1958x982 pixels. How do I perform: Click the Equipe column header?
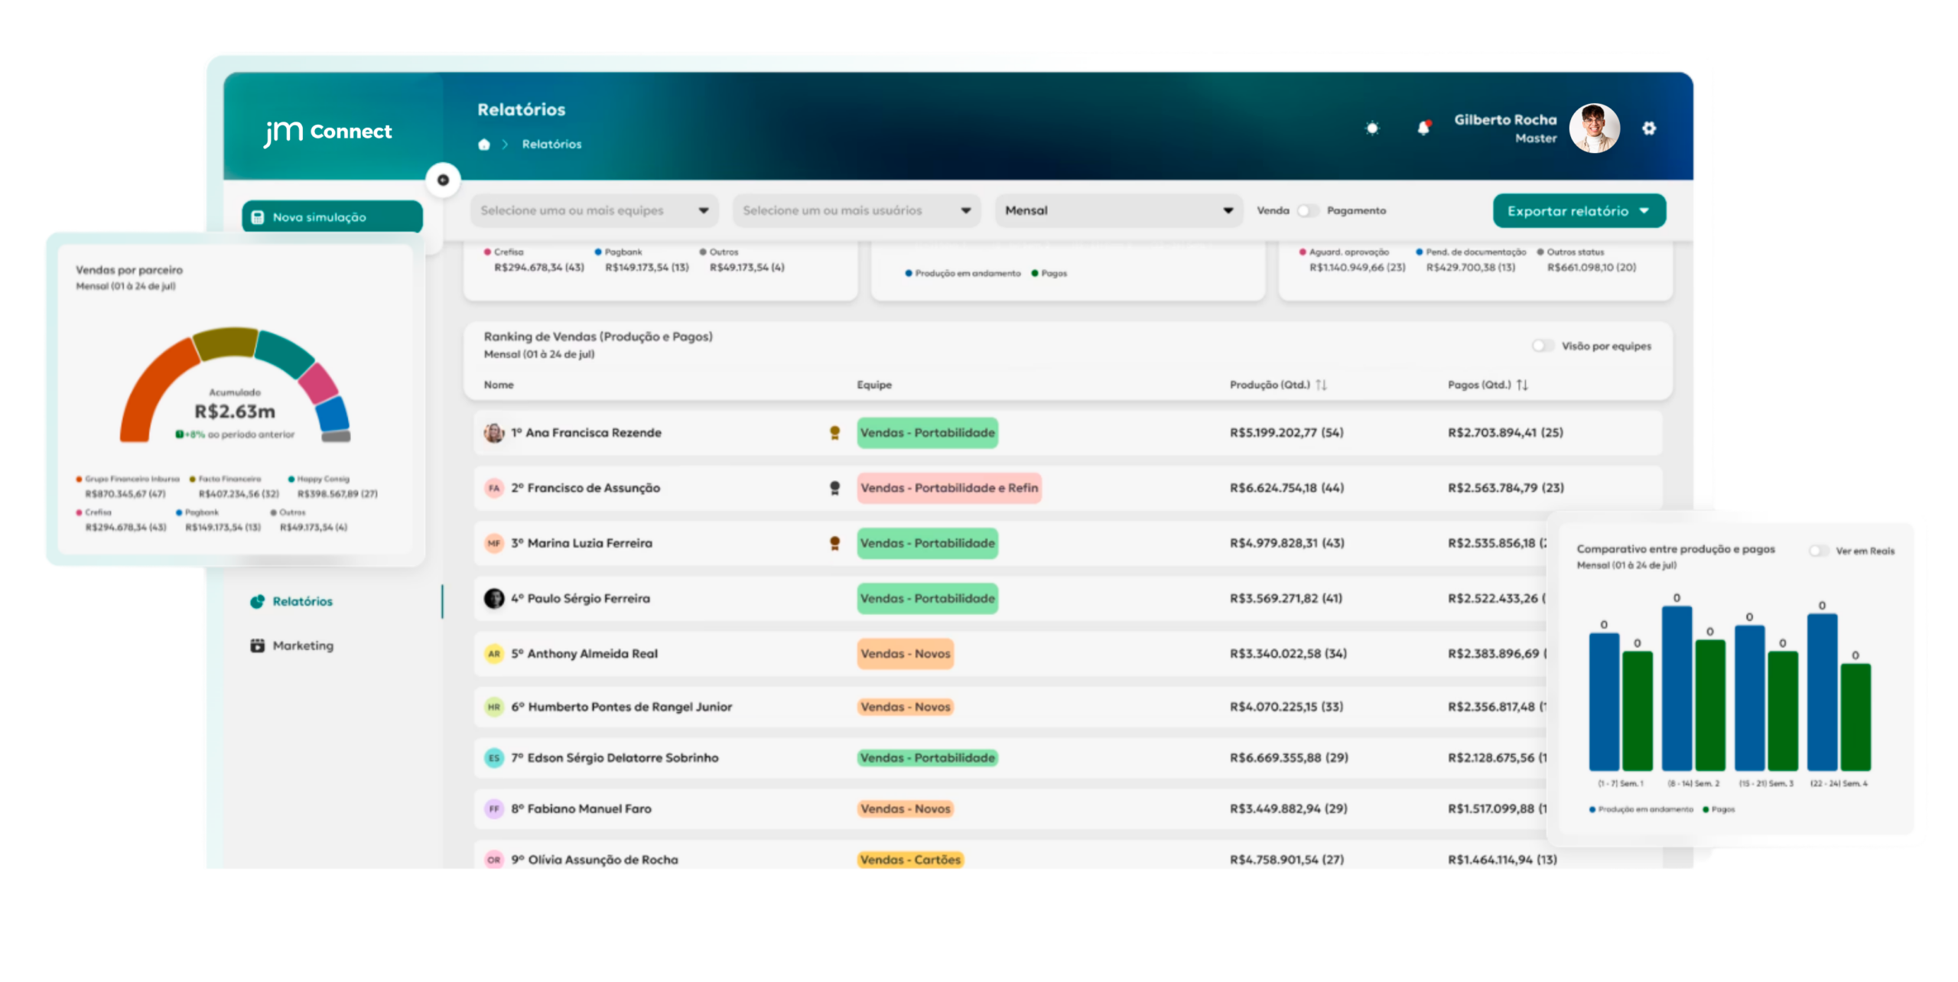[x=873, y=385]
